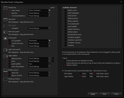
Task: Select 'ticked elements are displayed as tabs' radio
Action: click(x=65, y=61)
